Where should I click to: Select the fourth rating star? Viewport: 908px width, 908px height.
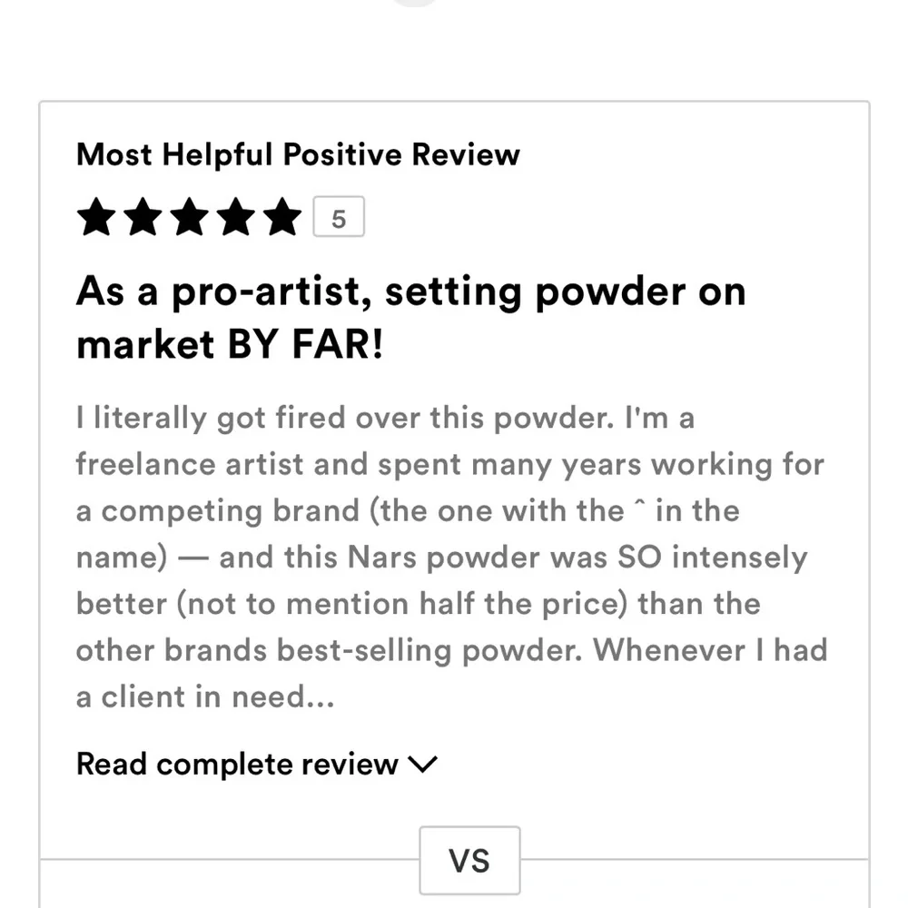[x=235, y=217]
